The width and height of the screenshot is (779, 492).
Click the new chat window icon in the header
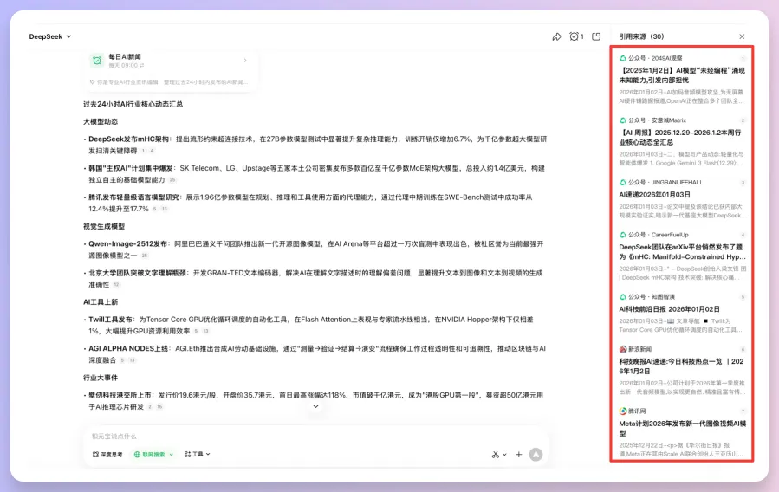[x=596, y=36]
